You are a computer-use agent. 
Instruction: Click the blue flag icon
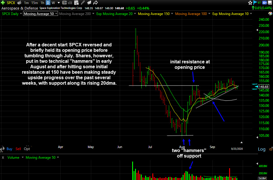(x=255, y=3)
